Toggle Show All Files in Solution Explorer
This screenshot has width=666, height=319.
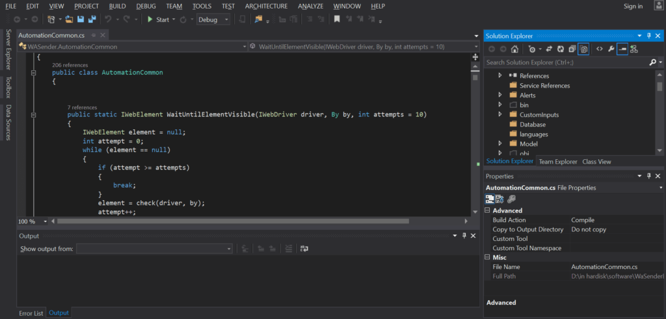point(584,49)
